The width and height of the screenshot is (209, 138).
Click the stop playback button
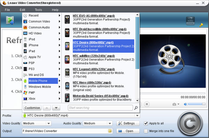coord(147,104)
